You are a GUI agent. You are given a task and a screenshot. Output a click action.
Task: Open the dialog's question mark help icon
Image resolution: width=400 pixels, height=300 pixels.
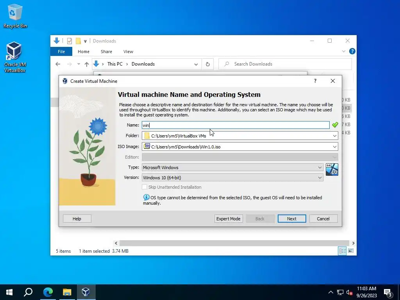tap(315, 81)
